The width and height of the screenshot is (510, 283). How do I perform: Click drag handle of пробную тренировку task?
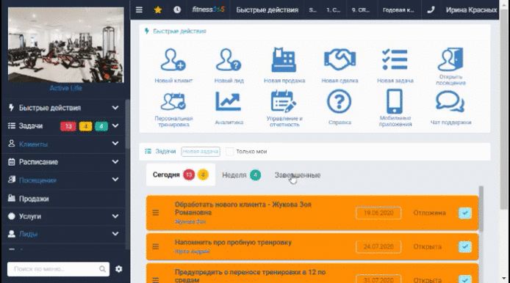[x=156, y=246]
